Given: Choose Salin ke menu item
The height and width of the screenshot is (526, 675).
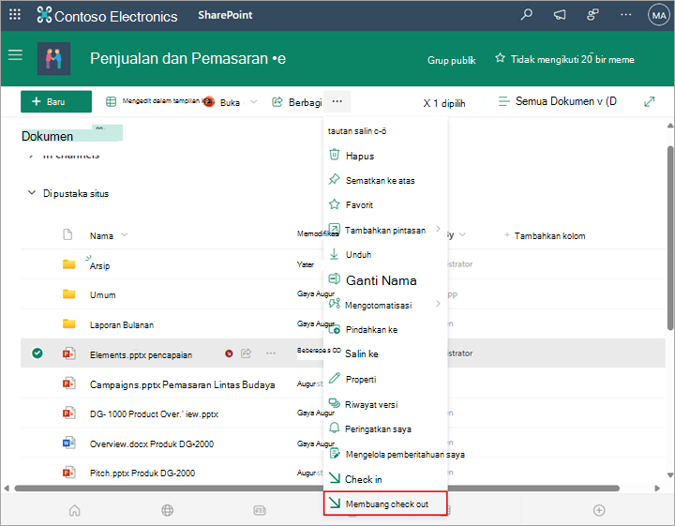Looking at the screenshot, I should point(385,353).
